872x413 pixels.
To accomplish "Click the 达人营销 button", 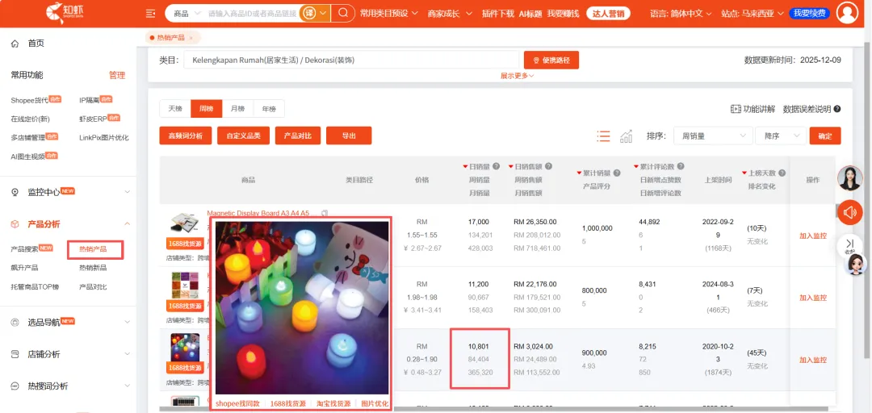I will 609,14.
